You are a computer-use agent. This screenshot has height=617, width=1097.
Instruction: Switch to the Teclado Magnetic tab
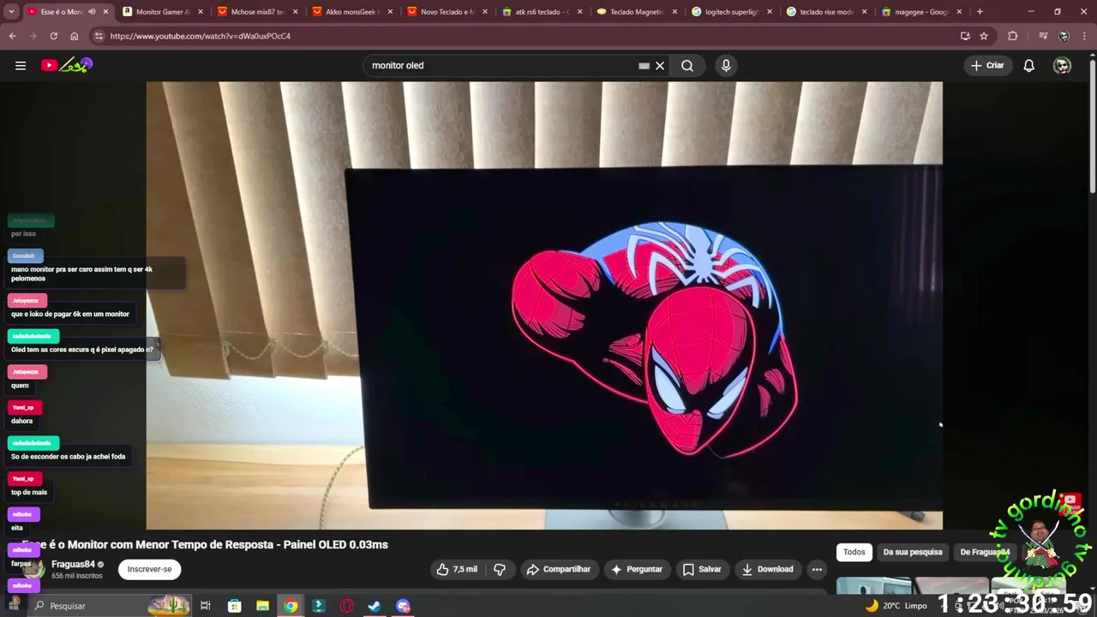(637, 12)
